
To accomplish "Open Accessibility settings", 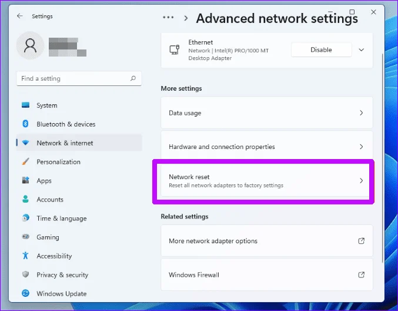I will pyautogui.click(x=79, y=256).
